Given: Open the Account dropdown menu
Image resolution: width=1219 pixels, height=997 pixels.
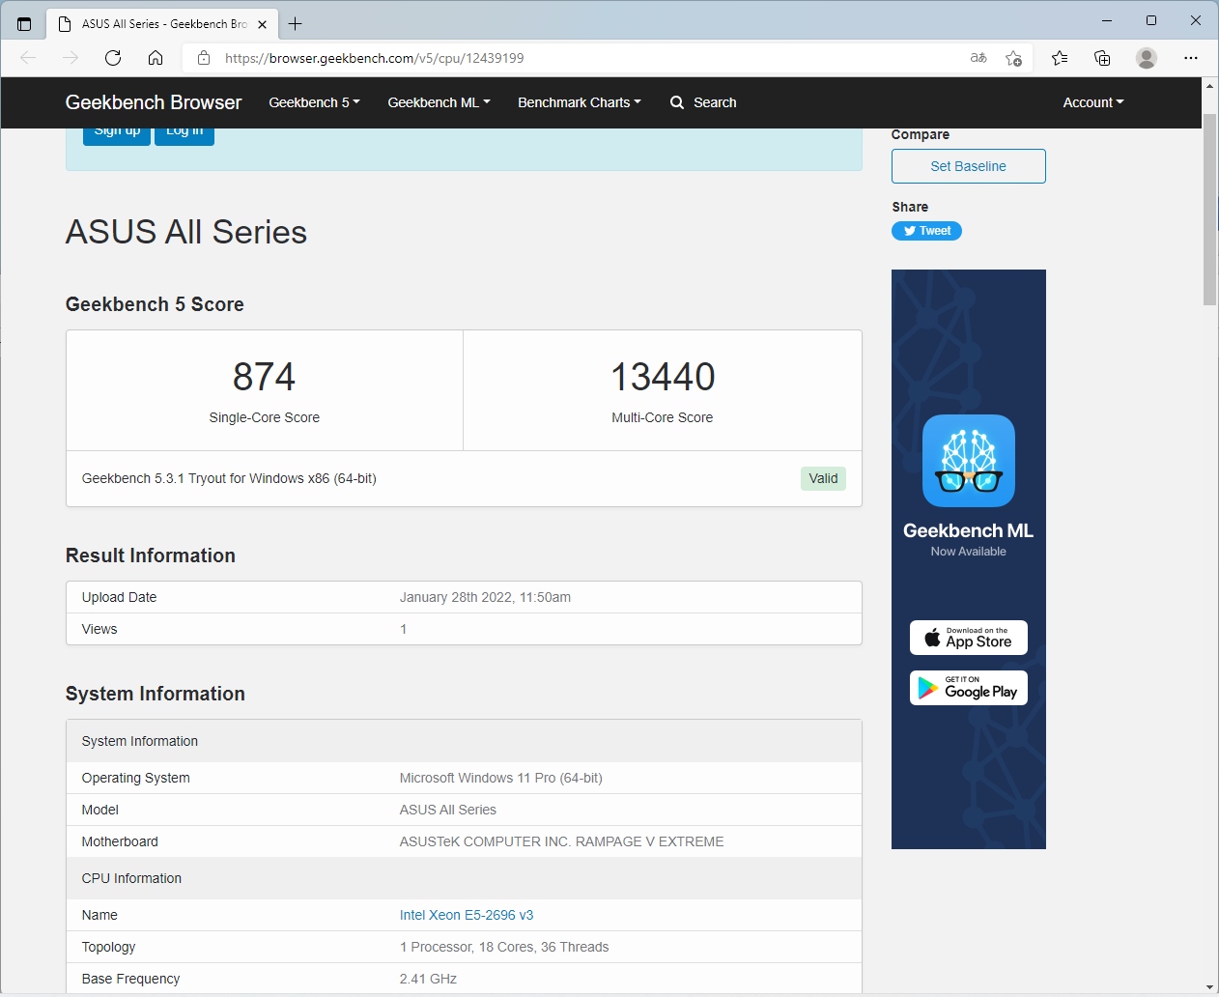Looking at the screenshot, I should click(1093, 102).
